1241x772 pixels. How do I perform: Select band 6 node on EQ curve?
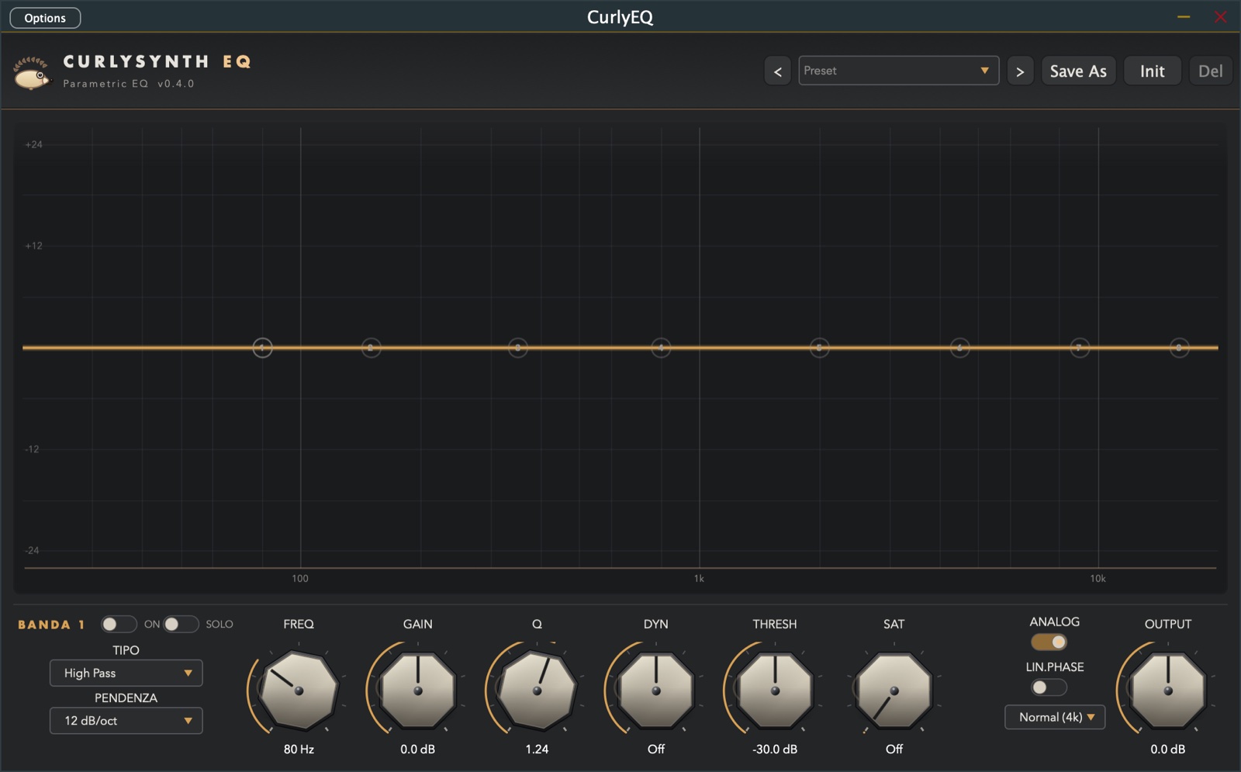click(x=959, y=348)
